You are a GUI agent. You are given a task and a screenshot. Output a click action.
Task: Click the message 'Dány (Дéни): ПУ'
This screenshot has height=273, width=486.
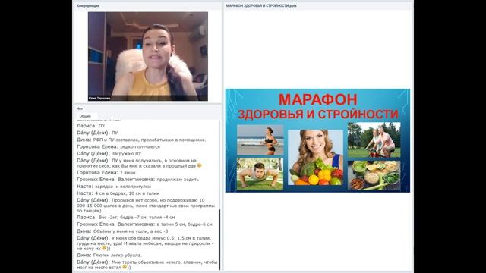pyautogui.click(x=97, y=133)
